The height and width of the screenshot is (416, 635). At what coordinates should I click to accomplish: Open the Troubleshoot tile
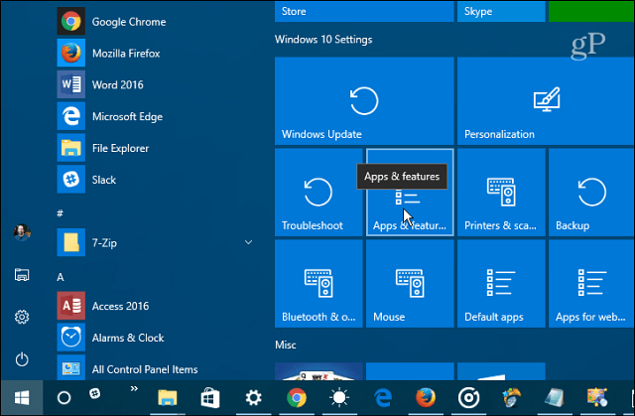pos(318,192)
